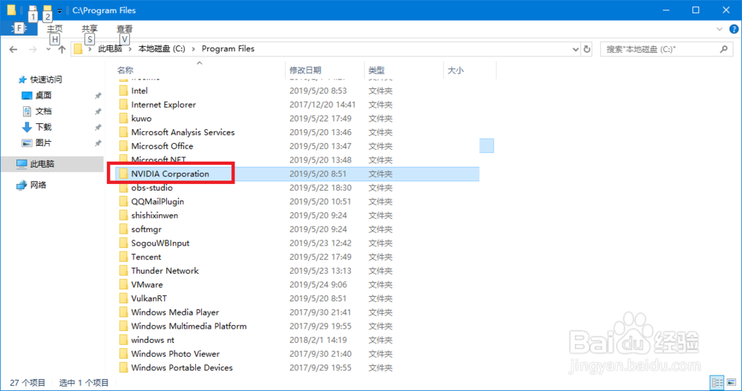
Task: Open the 查看 ribbon tab
Action: 125,29
